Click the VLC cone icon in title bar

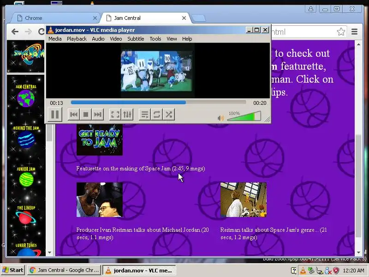[x=50, y=30]
